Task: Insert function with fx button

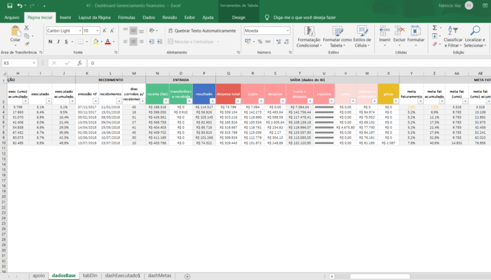Action: [80, 63]
